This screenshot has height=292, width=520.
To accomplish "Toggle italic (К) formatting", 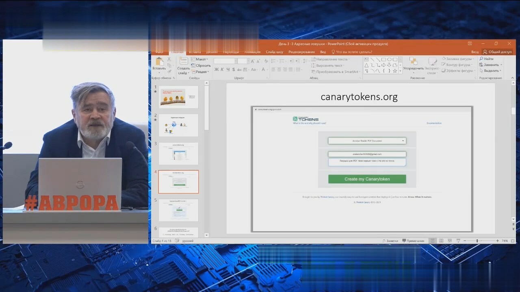I will point(222,69).
